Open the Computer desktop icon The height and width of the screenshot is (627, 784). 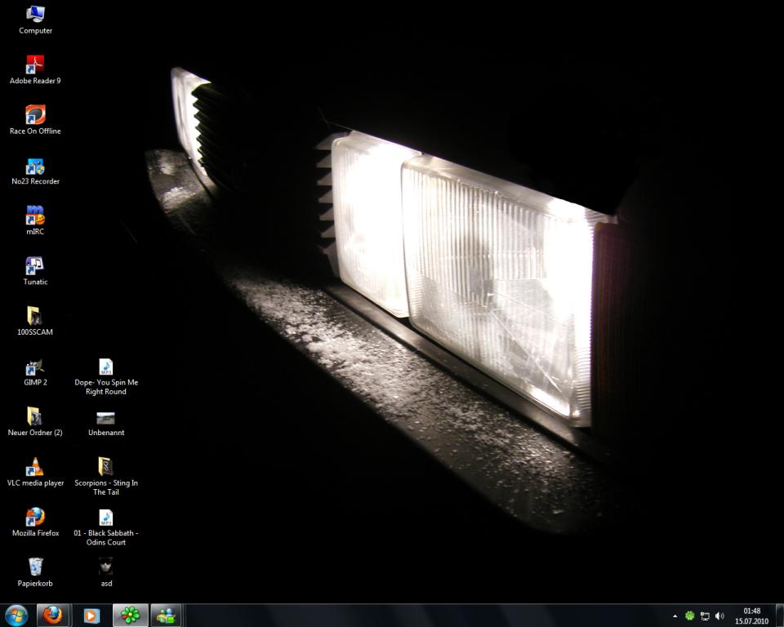(x=35, y=15)
